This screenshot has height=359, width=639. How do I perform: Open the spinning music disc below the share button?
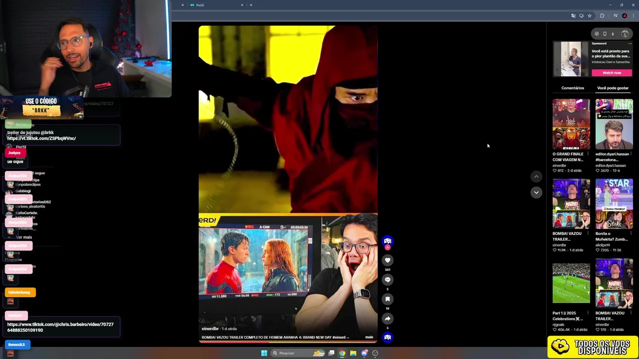[387, 338]
